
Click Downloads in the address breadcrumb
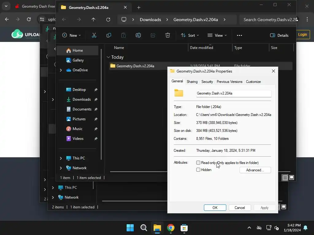click(x=150, y=20)
